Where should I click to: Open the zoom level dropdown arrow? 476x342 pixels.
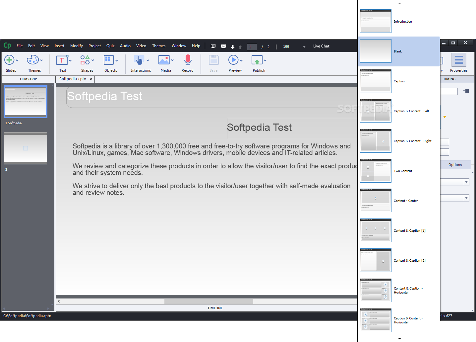(x=304, y=47)
